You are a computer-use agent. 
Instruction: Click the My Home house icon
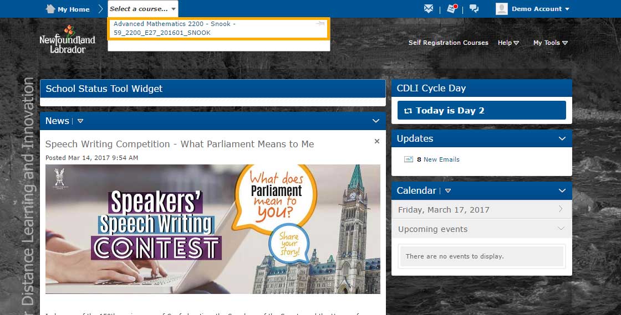coord(50,9)
